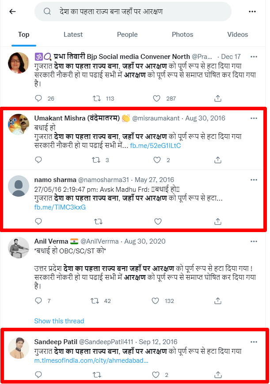Image resolution: width=270 pixels, height=384 pixels.
Task: Click the search query input field
Action: [x=133, y=12]
